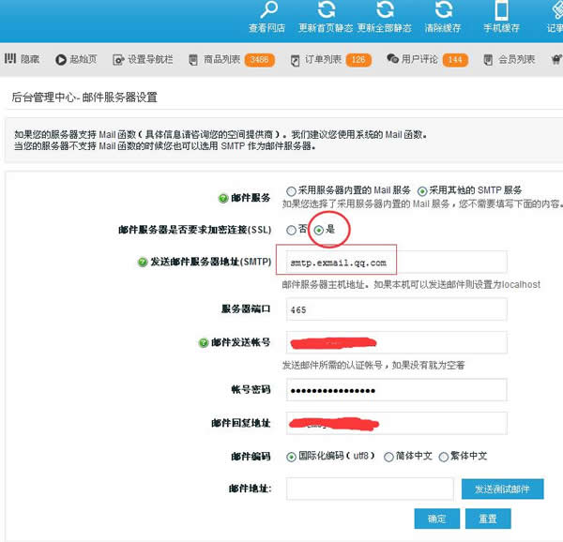
Task: Select 国际化编码 (utf8) radio button
Action: click(291, 457)
